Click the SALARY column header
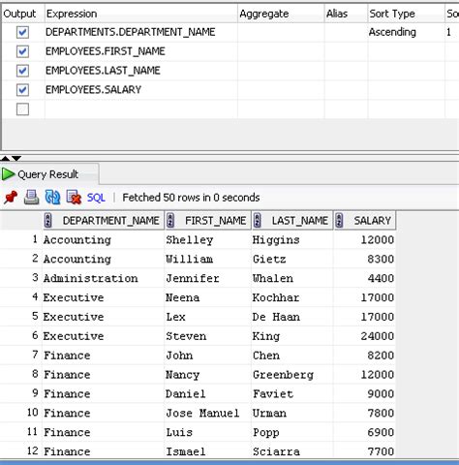Image resolution: width=459 pixels, height=465 pixels. 365,221
